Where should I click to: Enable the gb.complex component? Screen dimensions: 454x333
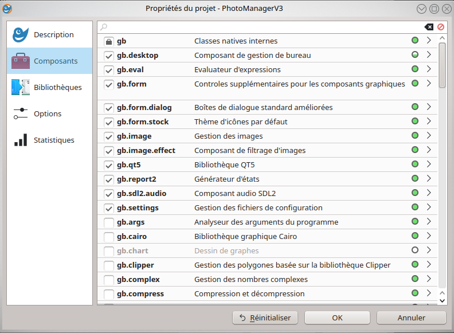tap(108, 280)
